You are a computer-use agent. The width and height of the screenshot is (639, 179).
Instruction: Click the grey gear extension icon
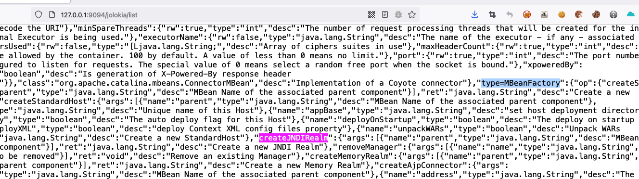pyautogui.click(x=613, y=14)
